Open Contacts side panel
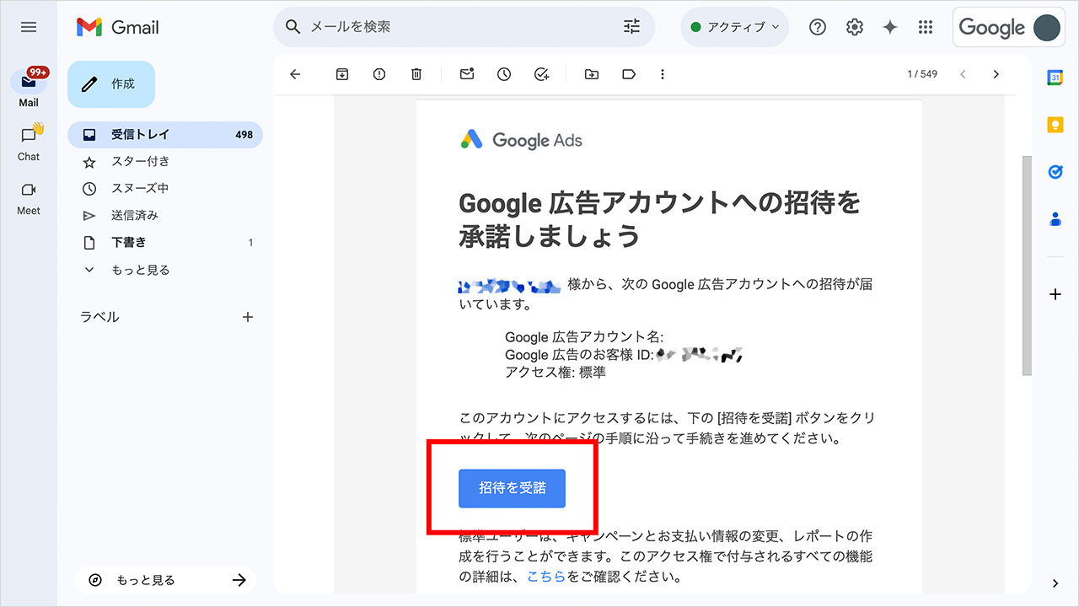Screen dimensions: 1079x607 pyautogui.click(x=1055, y=219)
